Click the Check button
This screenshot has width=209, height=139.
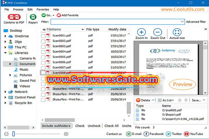pyautogui.click(x=80, y=126)
